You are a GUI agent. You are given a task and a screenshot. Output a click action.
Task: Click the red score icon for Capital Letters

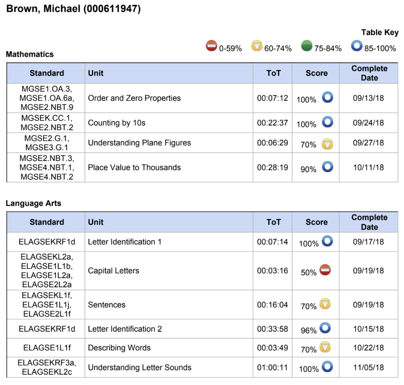325,270
